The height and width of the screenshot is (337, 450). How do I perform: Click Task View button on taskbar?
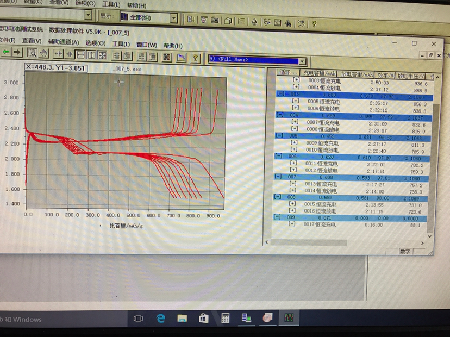point(139,319)
